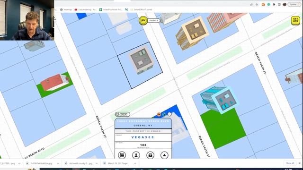The image size is (303, 170).
Task: Click the teal globe icon above card
Action: click(x=164, y=114)
